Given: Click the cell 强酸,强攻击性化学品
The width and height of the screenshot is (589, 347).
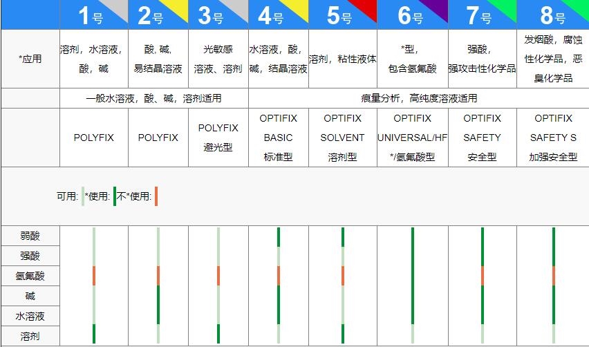Looking at the screenshot, I should 483,59.
